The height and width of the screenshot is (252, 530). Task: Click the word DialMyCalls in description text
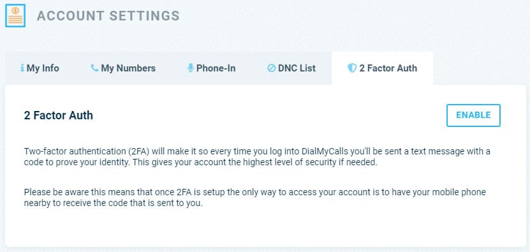point(334,152)
